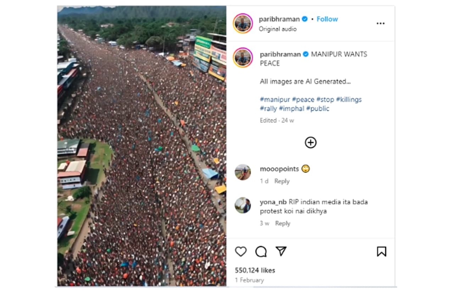Reply to mooopoints comment
The width and height of the screenshot is (454, 294).
tap(282, 181)
